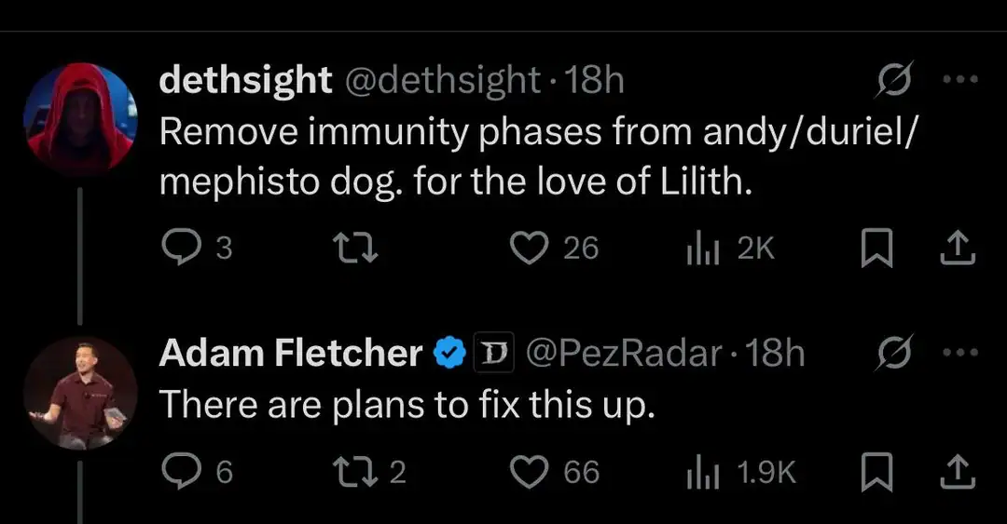Open Adam Fletcher's profile picture
Viewport: 1007px width, 524px height.
(x=80, y=393)
